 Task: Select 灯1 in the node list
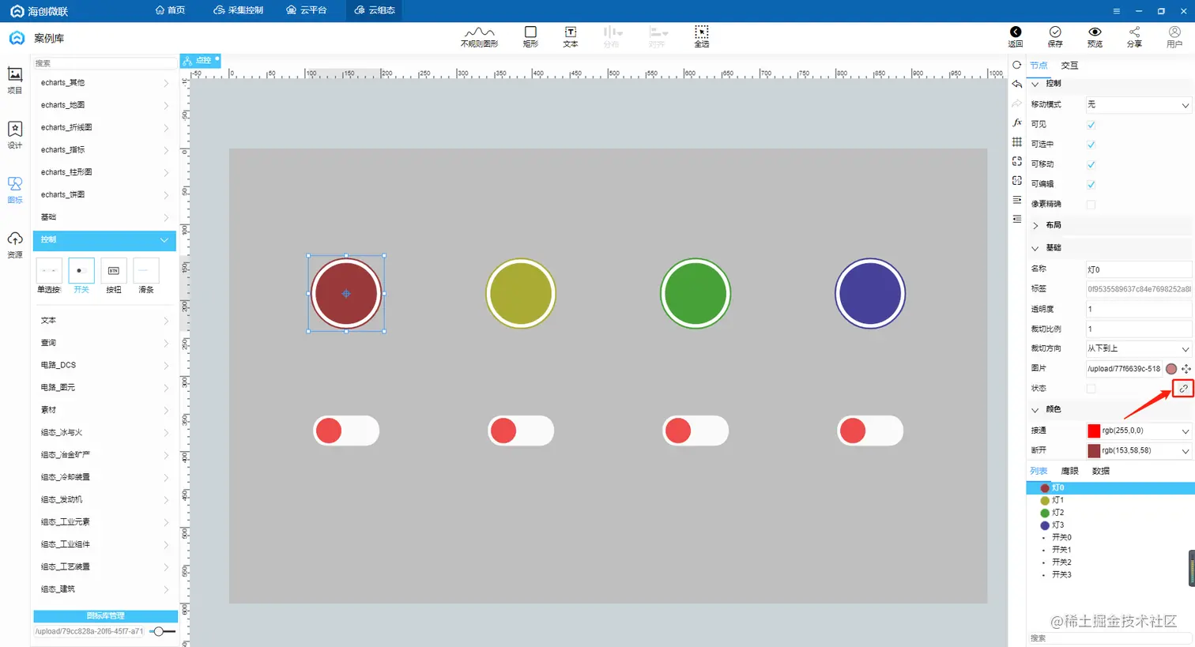coord(1110,500)
